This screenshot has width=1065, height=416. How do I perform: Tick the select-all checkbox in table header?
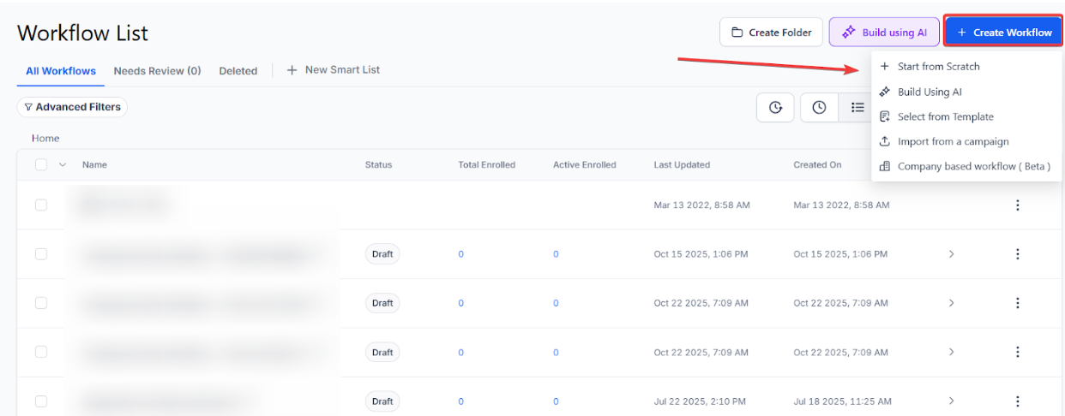(x=41, y=165)
